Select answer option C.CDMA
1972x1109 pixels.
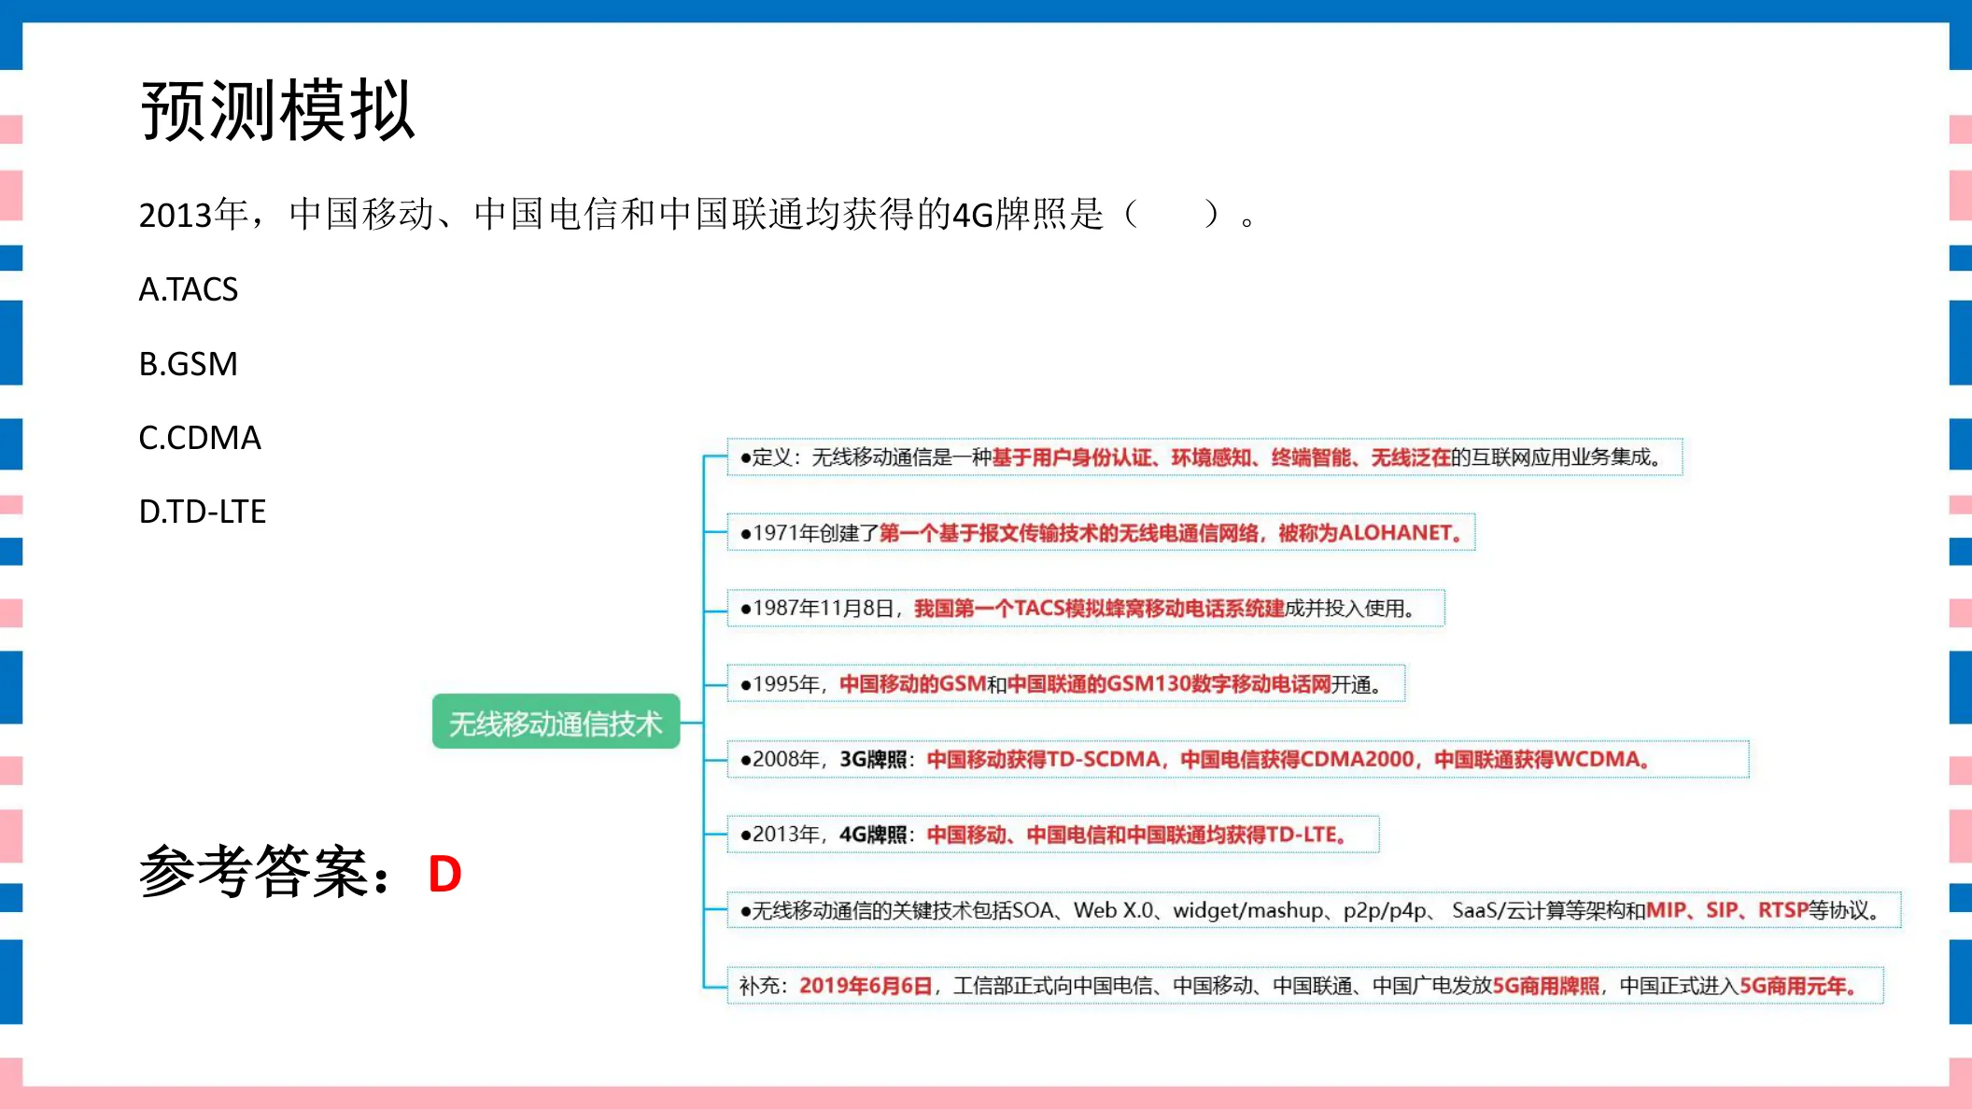click(x=200, y=437)
